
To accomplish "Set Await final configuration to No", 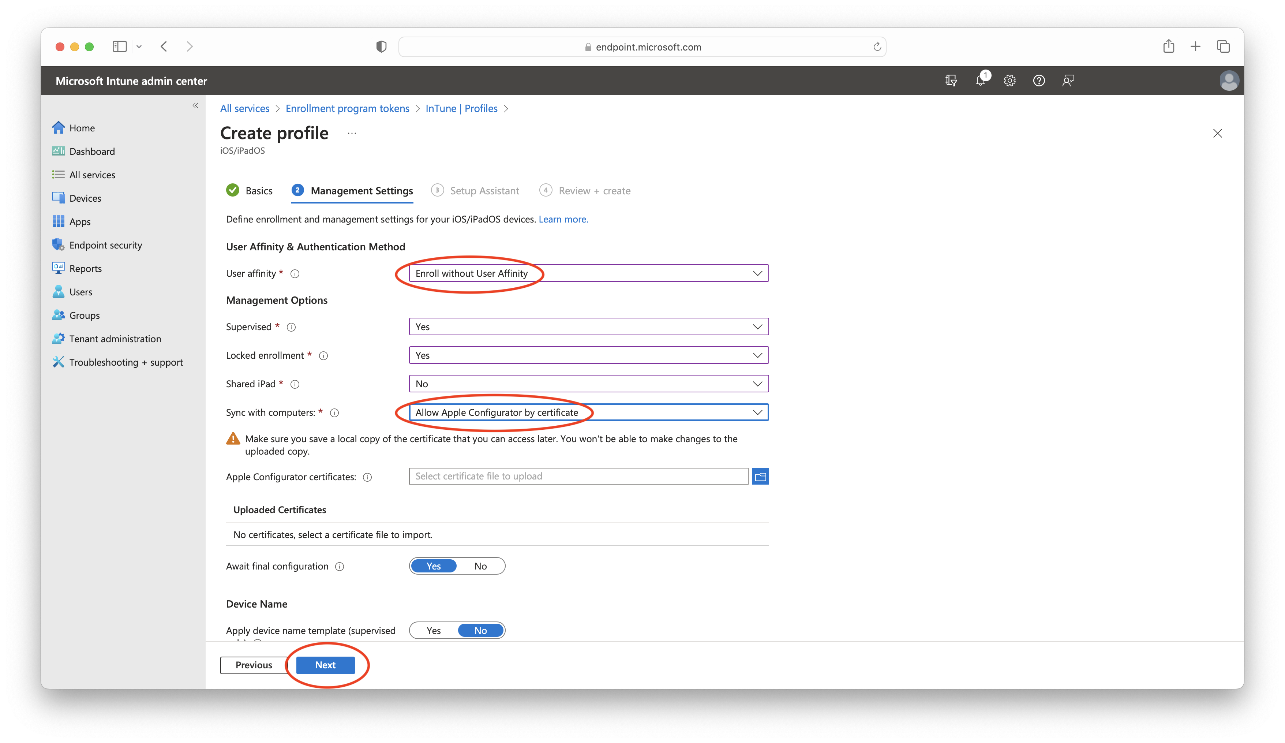I will [x=480, y=566].
